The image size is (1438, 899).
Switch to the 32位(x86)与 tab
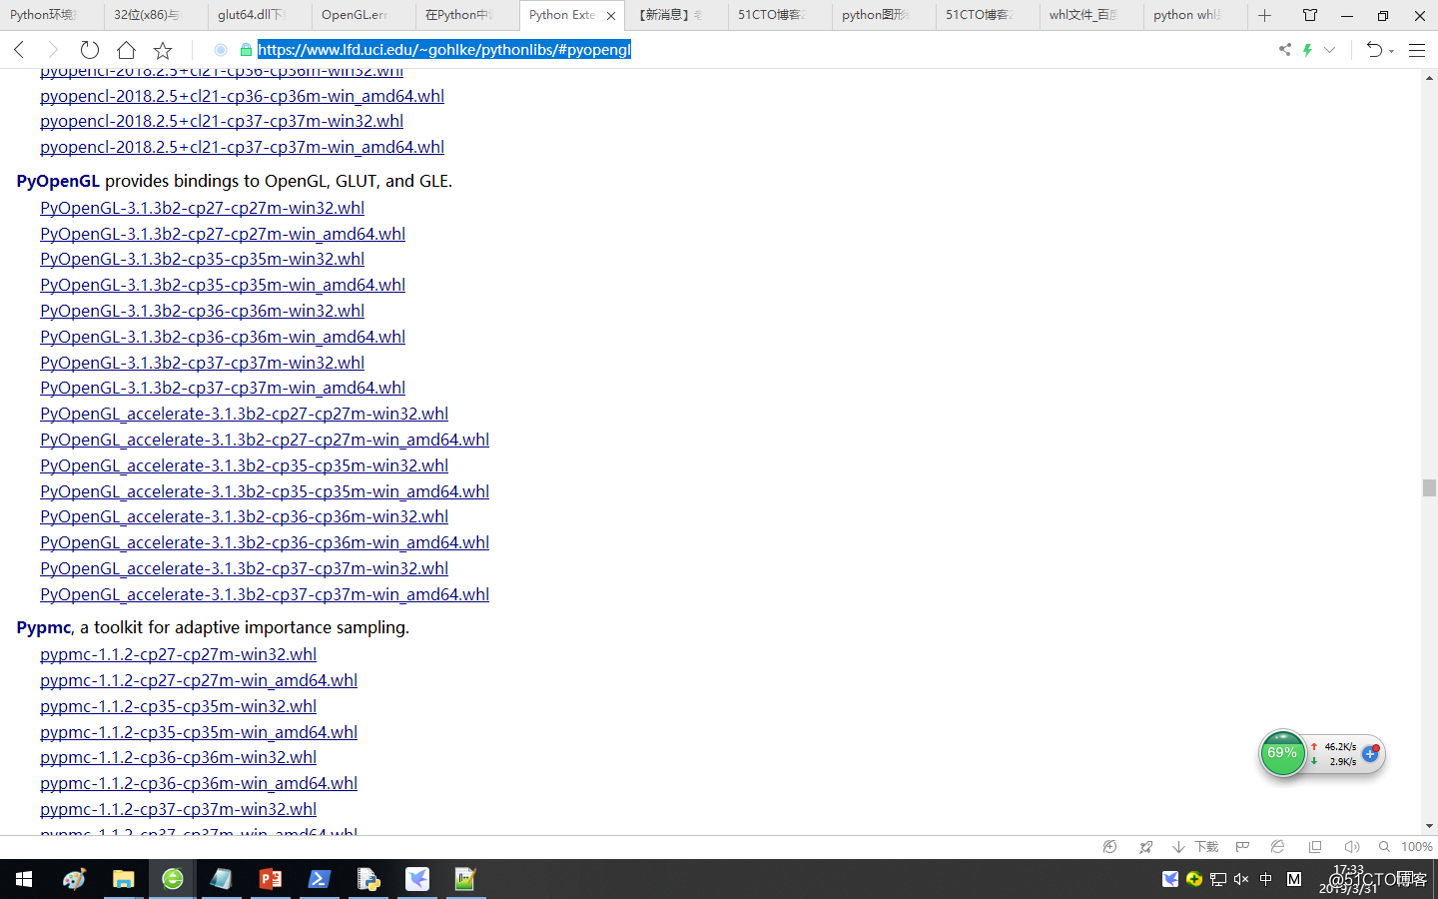tap(156, 15)
